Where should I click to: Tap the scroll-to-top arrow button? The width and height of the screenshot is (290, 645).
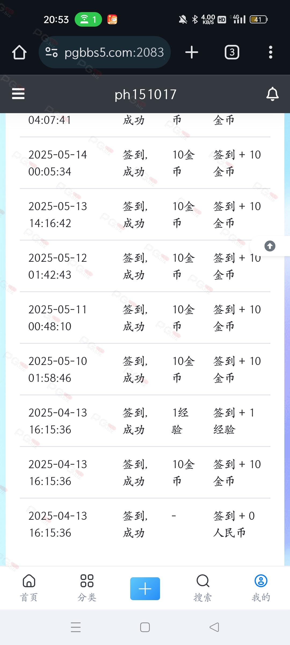tap(270, 246)
